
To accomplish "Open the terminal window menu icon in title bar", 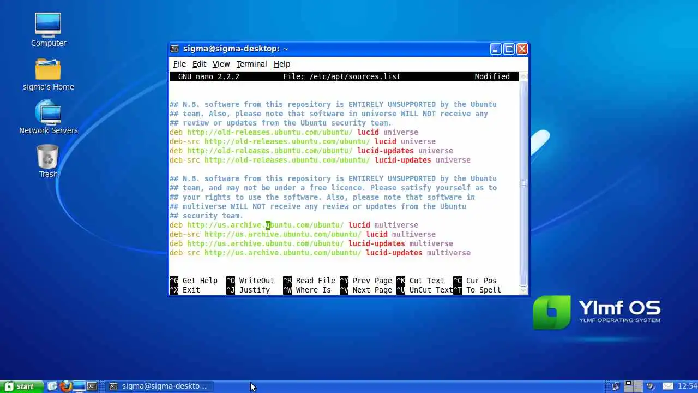I will [174, 49].
